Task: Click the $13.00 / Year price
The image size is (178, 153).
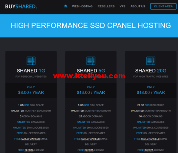Action: coord(91,92)
